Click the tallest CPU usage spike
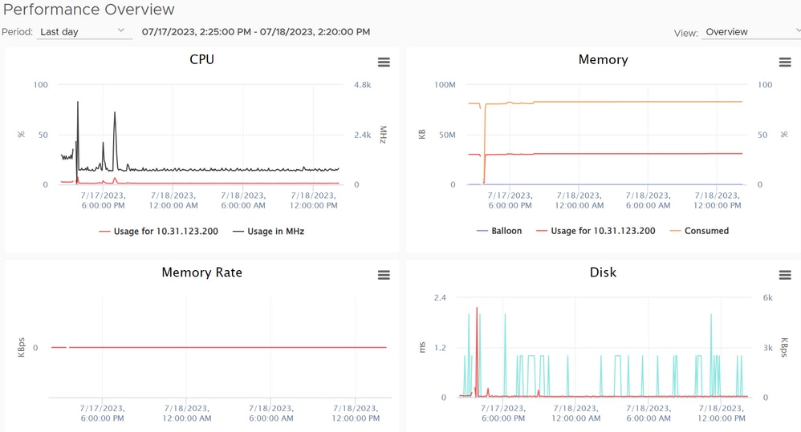 tap(78, 103)
